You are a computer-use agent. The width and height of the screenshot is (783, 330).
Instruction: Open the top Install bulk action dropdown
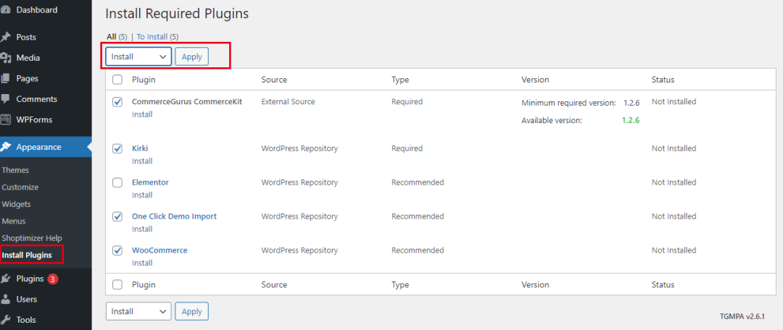pyautogui.click(x=138, y=56)
